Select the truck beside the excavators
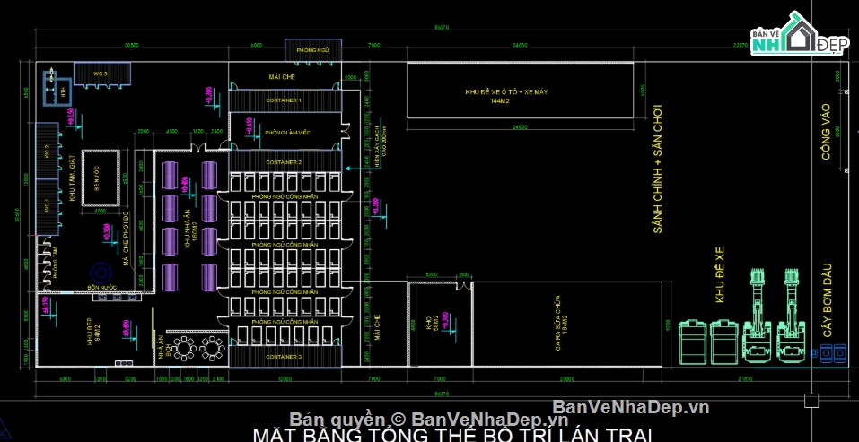Screen dimensions: 859x442 (x=724, y=342)
